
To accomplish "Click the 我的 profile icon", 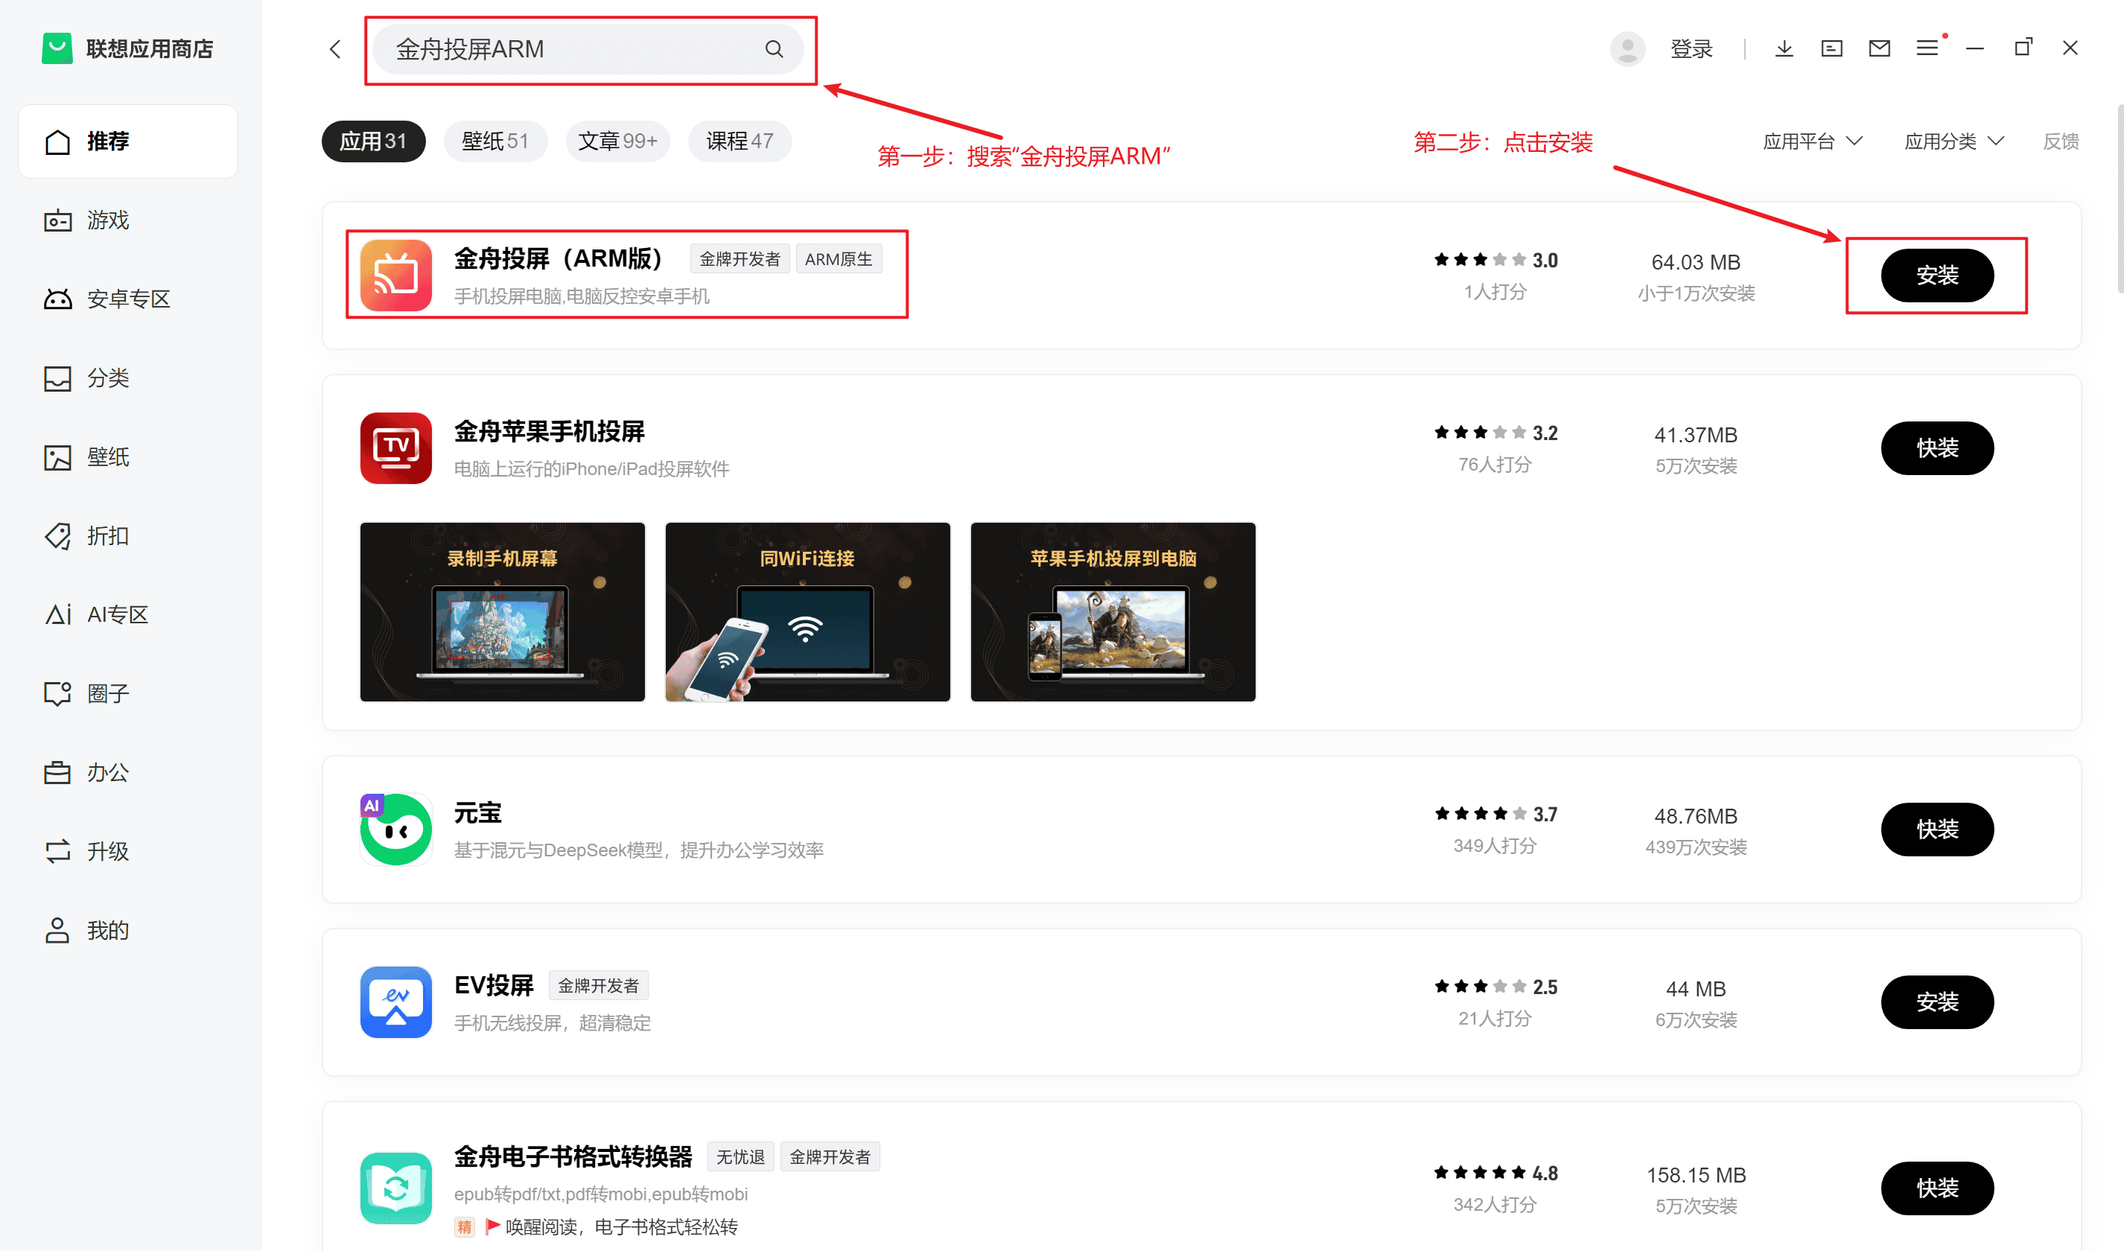I will [x=57, y=931].
